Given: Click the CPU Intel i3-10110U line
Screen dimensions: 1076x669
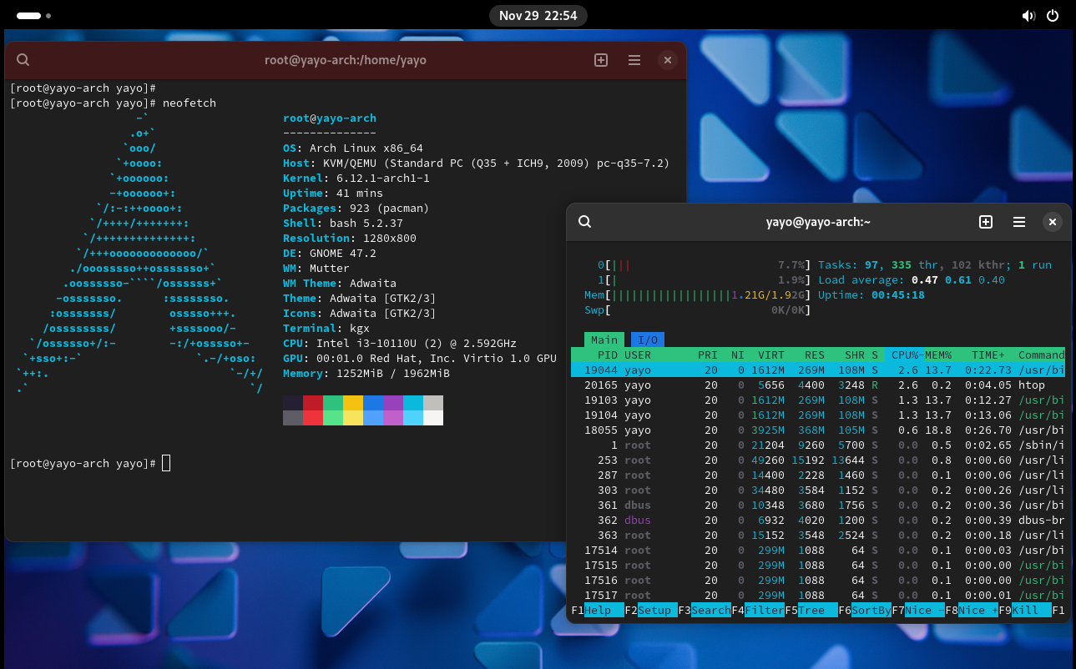Looking at the screenshot, I should (400, 344).
